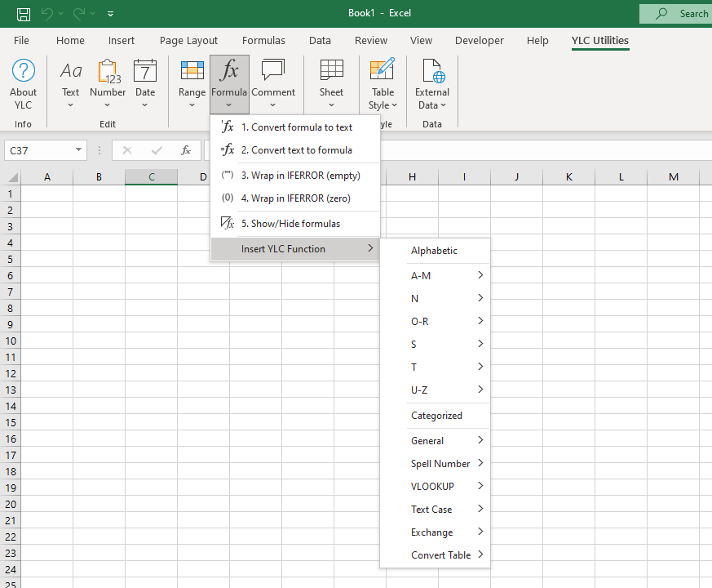Expand the Spell Number submenu
Screen dimensions: 712x588
(446, 463)
